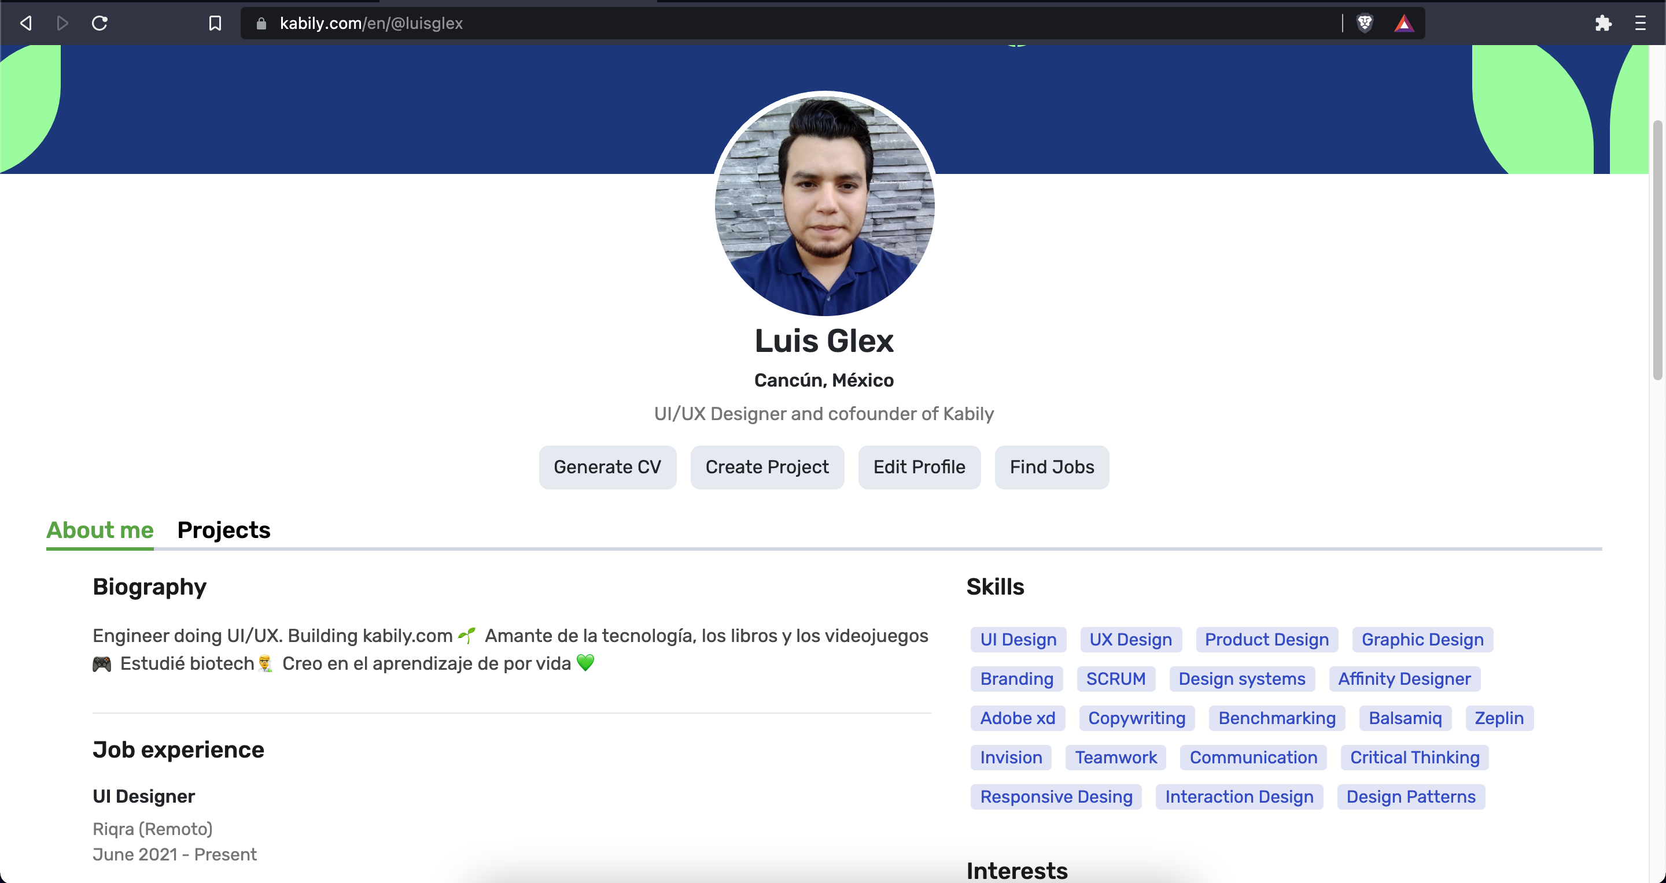
Task: Select the About me tab
Action: point(99,530)
